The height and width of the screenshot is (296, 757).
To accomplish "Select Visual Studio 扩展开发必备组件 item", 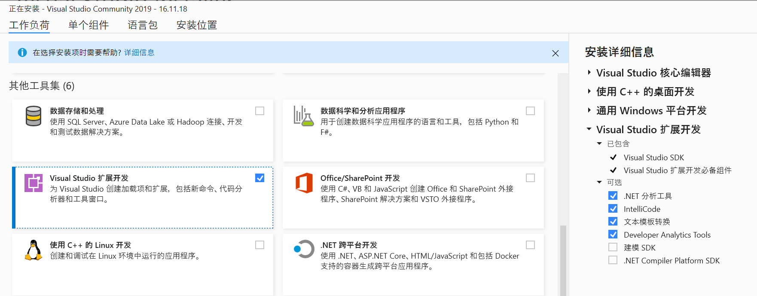I will 678,171.
